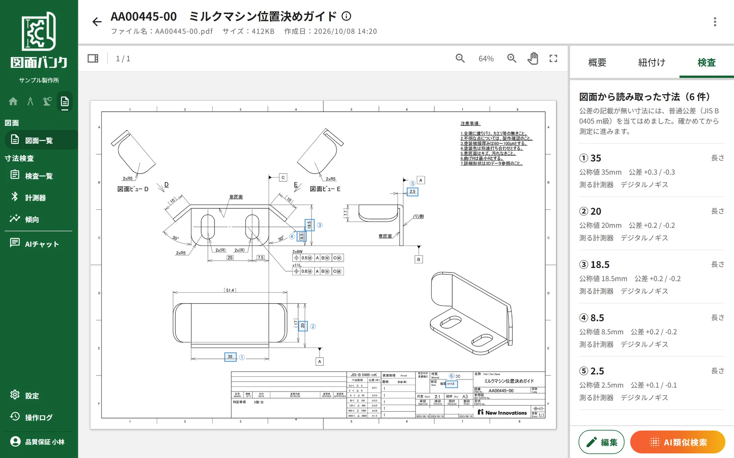The height and width of the screenshot is (458, 734).
Task: Open 傾向 trends menu item
Action: click(39, 219)
